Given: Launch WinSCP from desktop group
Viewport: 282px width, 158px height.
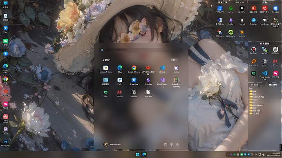Looking at the screenshot, I should (264, 50).
